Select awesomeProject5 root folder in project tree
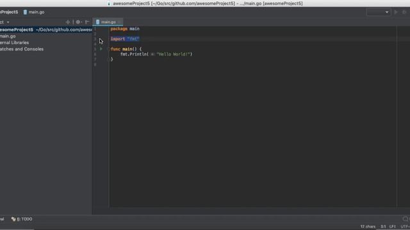 [46, 30]
